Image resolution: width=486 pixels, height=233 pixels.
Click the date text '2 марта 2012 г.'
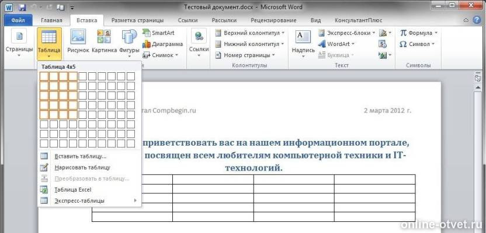pos(388,111)
